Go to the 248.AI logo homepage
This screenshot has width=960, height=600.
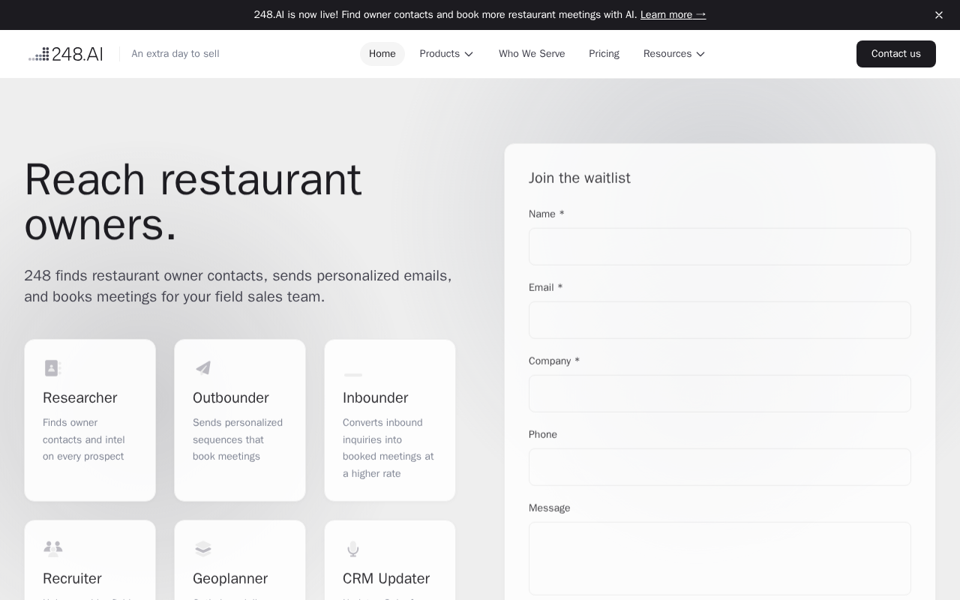(x=65, y=54)
